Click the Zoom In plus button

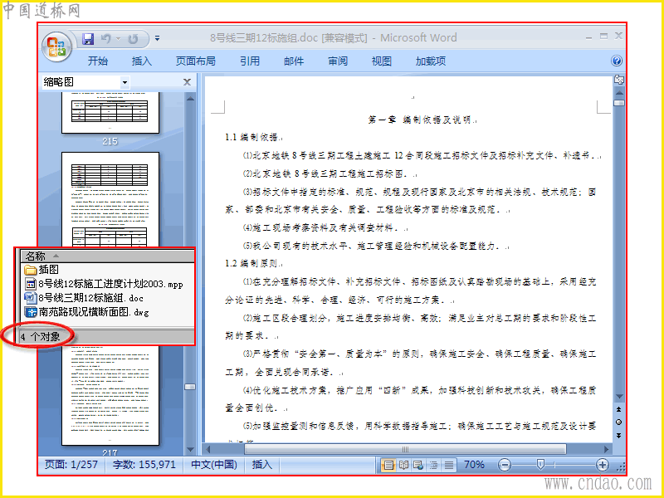(x=602, y=465)
